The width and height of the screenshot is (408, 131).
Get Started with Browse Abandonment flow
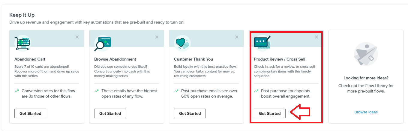(x=110, y=113)
